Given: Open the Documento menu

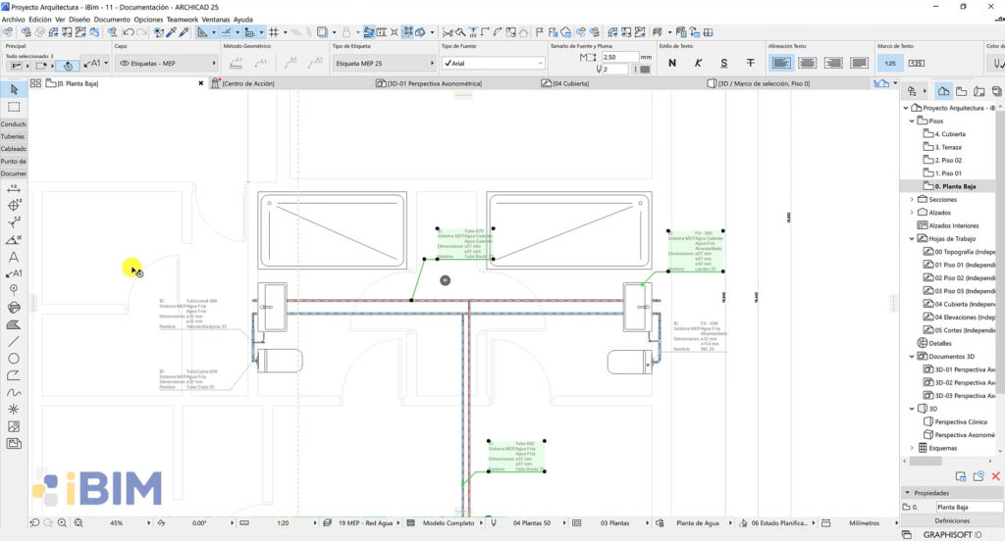Looking at the screenshot, I should pos(112,20).
